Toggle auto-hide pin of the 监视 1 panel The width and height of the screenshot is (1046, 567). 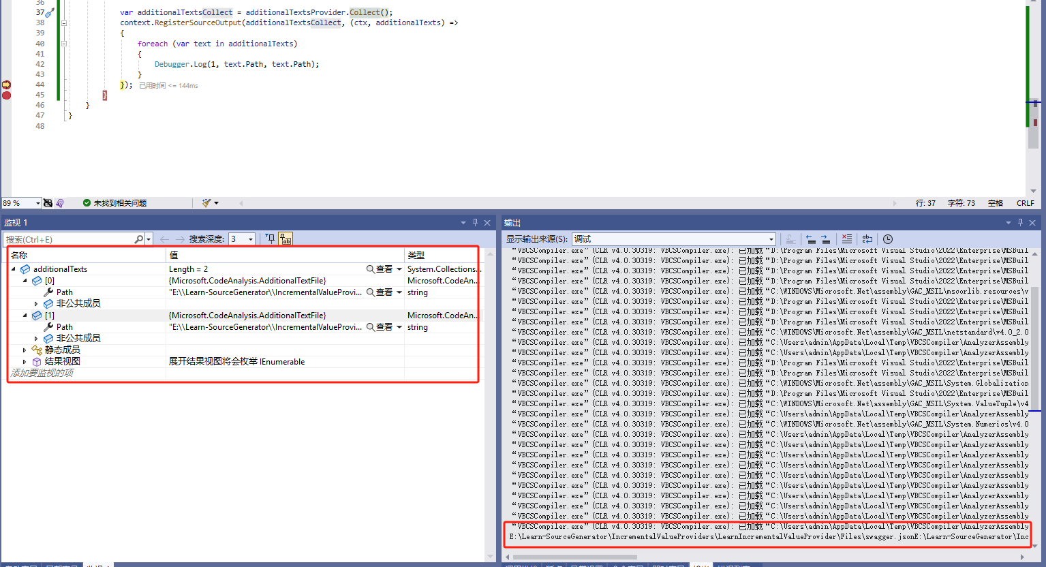(475, 223)
